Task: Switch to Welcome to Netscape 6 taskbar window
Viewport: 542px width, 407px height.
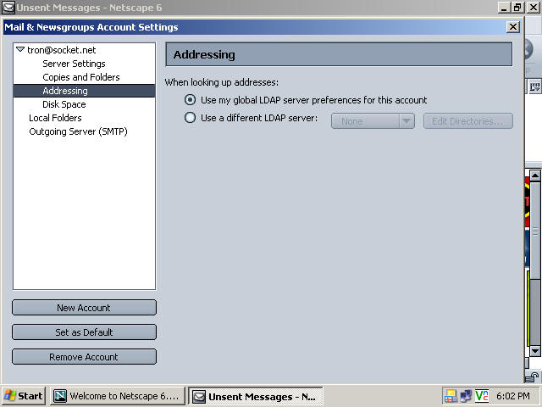Action: coord(118,396)
